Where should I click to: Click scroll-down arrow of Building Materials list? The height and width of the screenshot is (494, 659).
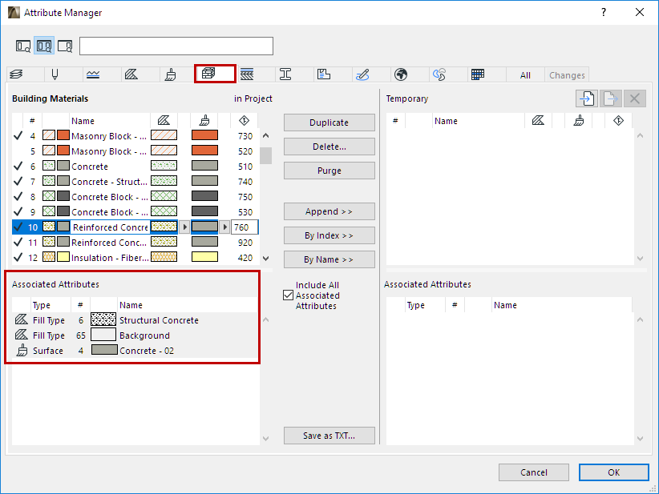tap(265, 258)
